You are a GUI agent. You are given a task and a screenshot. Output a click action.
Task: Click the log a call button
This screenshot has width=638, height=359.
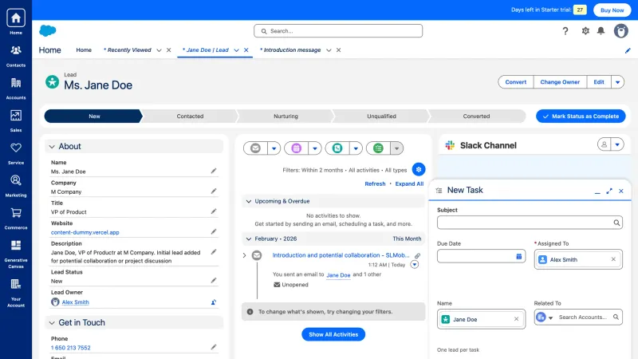click(337, 148)
